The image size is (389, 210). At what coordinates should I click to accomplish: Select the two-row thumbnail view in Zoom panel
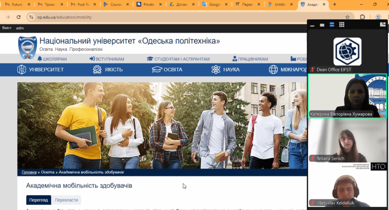[x=332, y=25]
